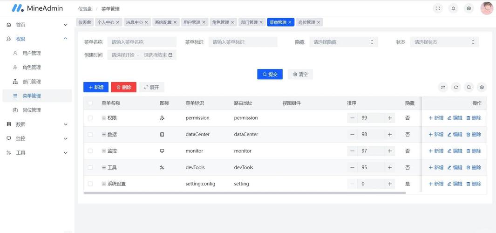Expand the 监控 tree row
The width and height of the screenshot is (496, 233).
click(x=104, y=151)
